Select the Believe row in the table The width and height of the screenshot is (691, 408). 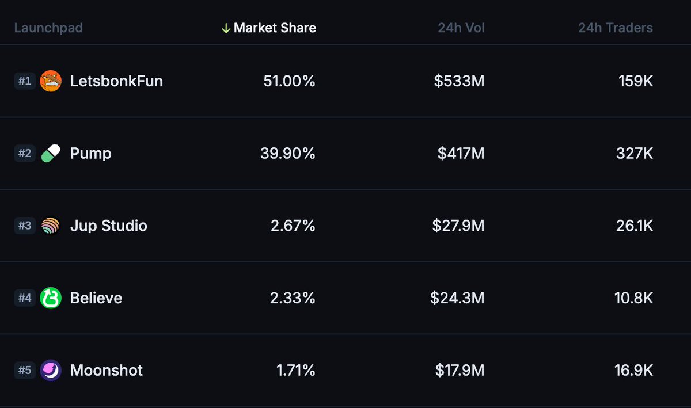click(x=345, y=298)
